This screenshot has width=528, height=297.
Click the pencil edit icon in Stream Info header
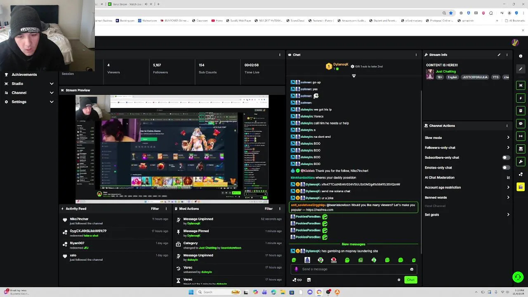click(499, 55)
